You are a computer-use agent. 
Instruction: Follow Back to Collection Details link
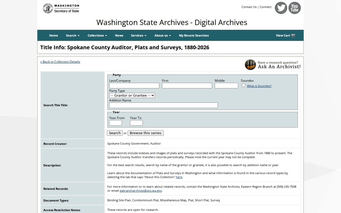[60, 62]
